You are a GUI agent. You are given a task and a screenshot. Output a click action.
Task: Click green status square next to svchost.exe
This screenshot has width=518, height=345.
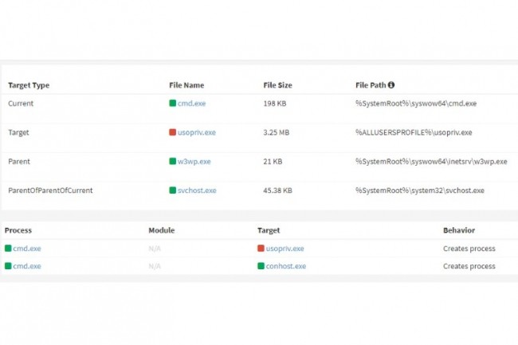click(172, 190)
